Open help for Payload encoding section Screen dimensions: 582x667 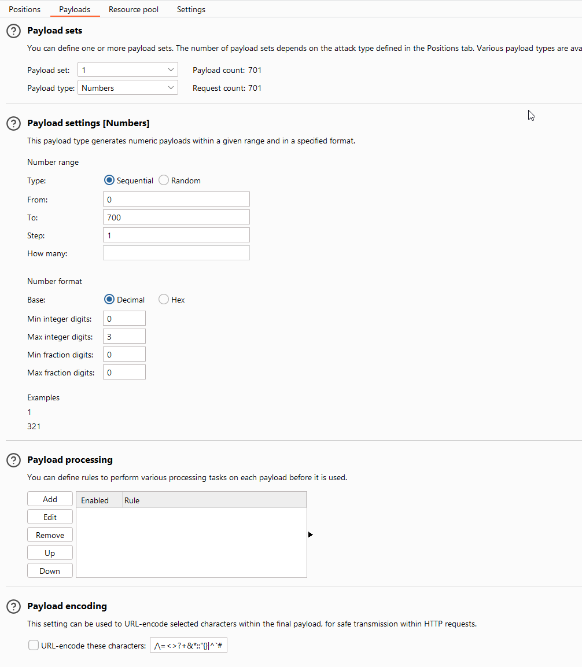(x=13, y=606)
